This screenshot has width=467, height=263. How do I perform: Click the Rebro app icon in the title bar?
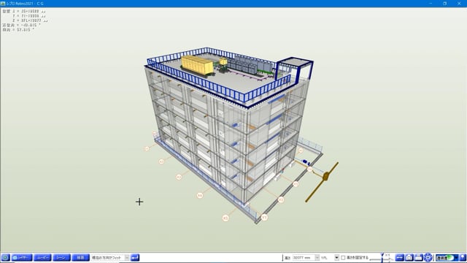point(3,4)
